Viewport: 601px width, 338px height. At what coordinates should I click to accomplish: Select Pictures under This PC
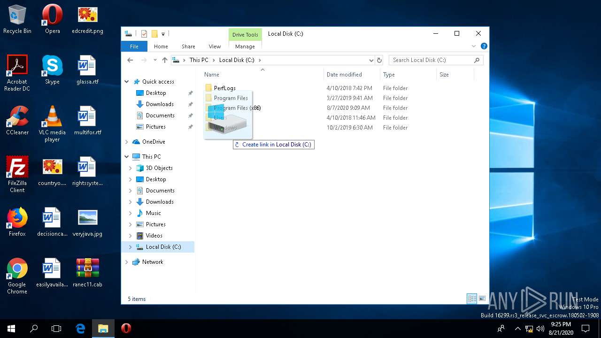click(155, 224)
